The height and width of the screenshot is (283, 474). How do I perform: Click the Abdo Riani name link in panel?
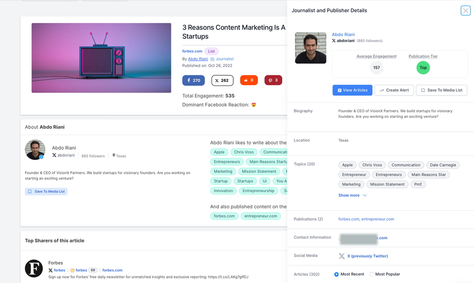(343, 35)
